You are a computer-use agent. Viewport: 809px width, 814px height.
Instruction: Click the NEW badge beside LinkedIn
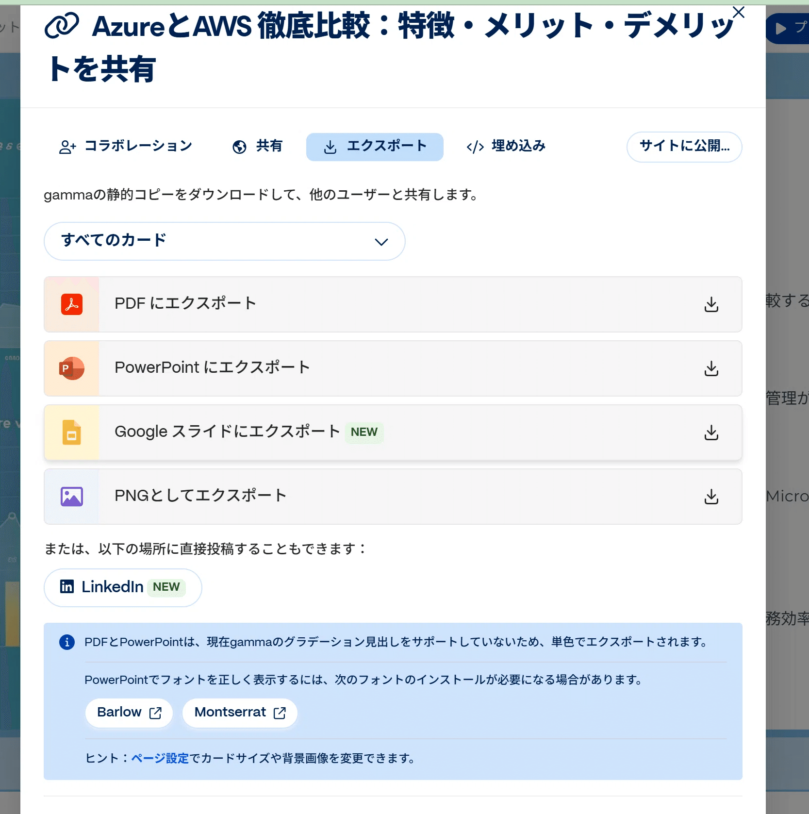pyautogui.click(x=166, y=587)
